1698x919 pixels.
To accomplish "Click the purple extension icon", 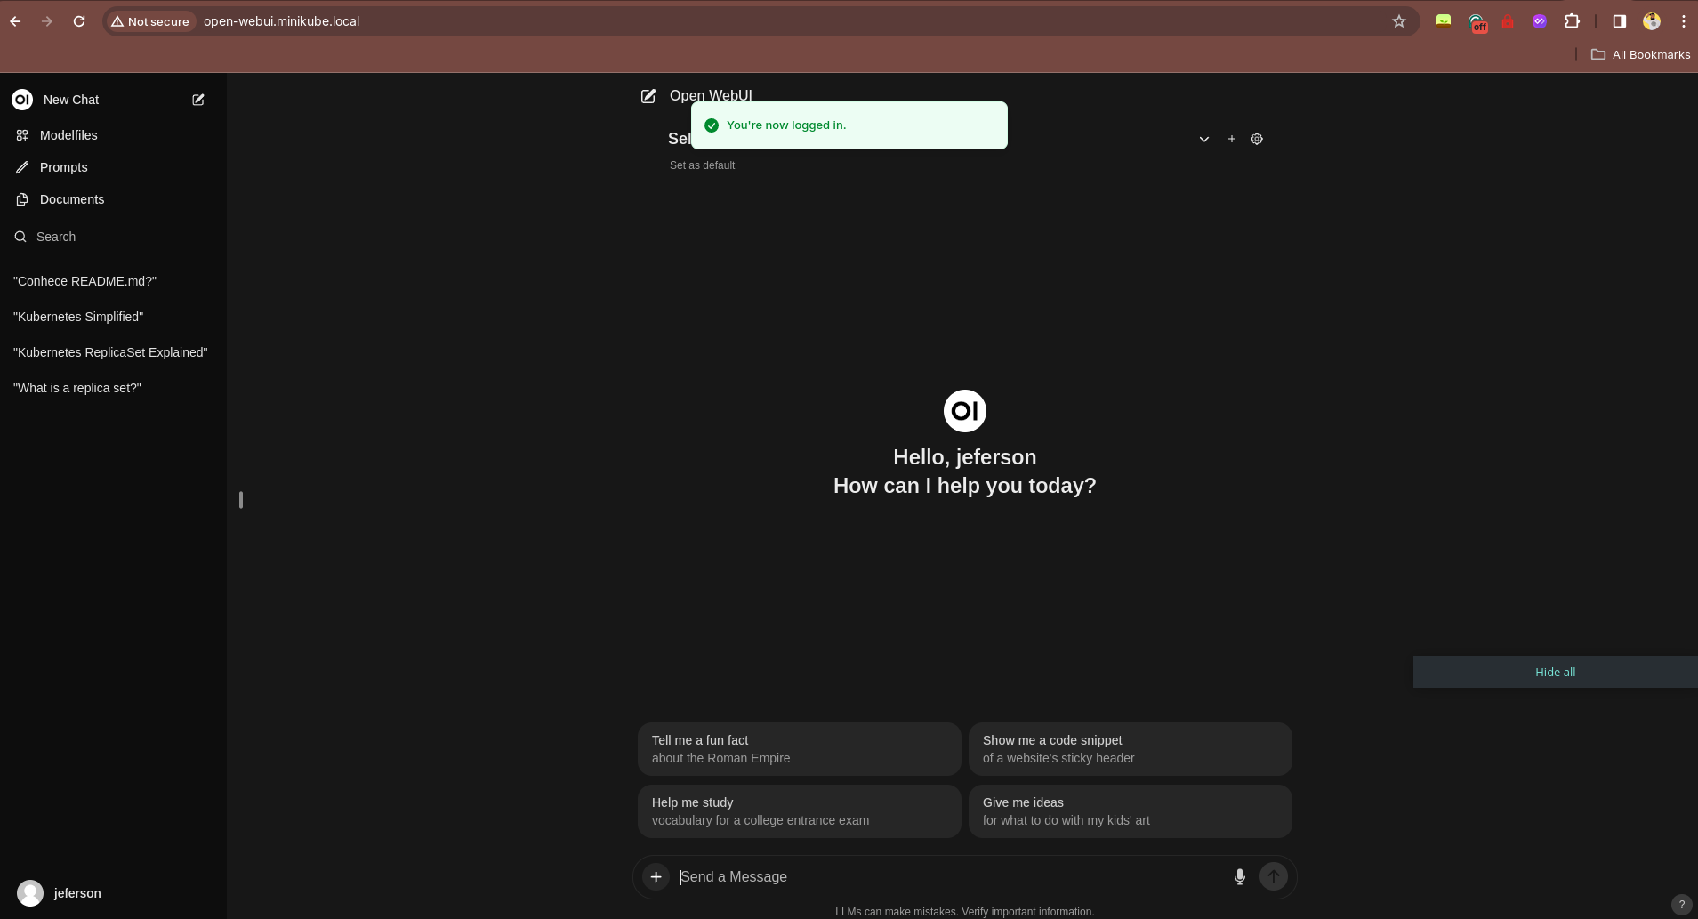I will click(1540, 21).
